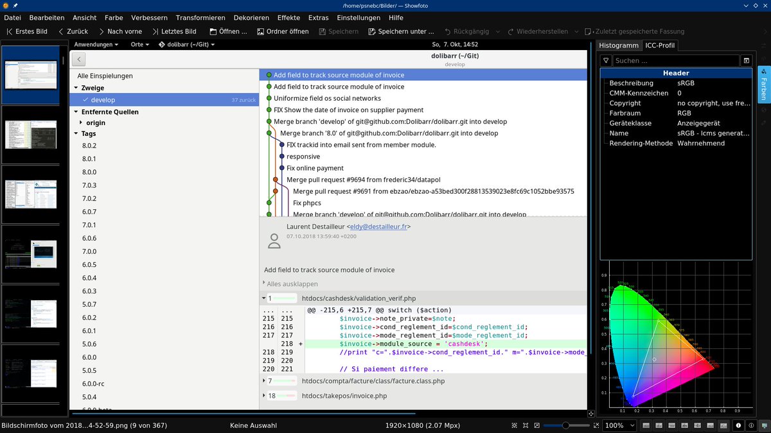Viewport: 771px width, 433px height.
Task: Click the Rückgängig undo arrow icon
Action: coord(448,31)
